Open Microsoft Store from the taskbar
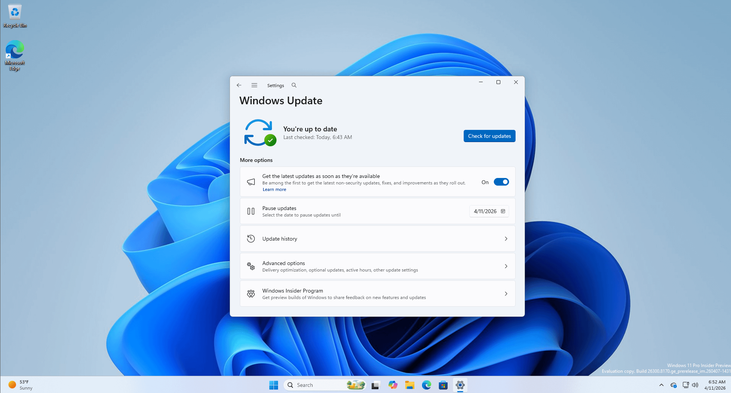 pos(443,385)
